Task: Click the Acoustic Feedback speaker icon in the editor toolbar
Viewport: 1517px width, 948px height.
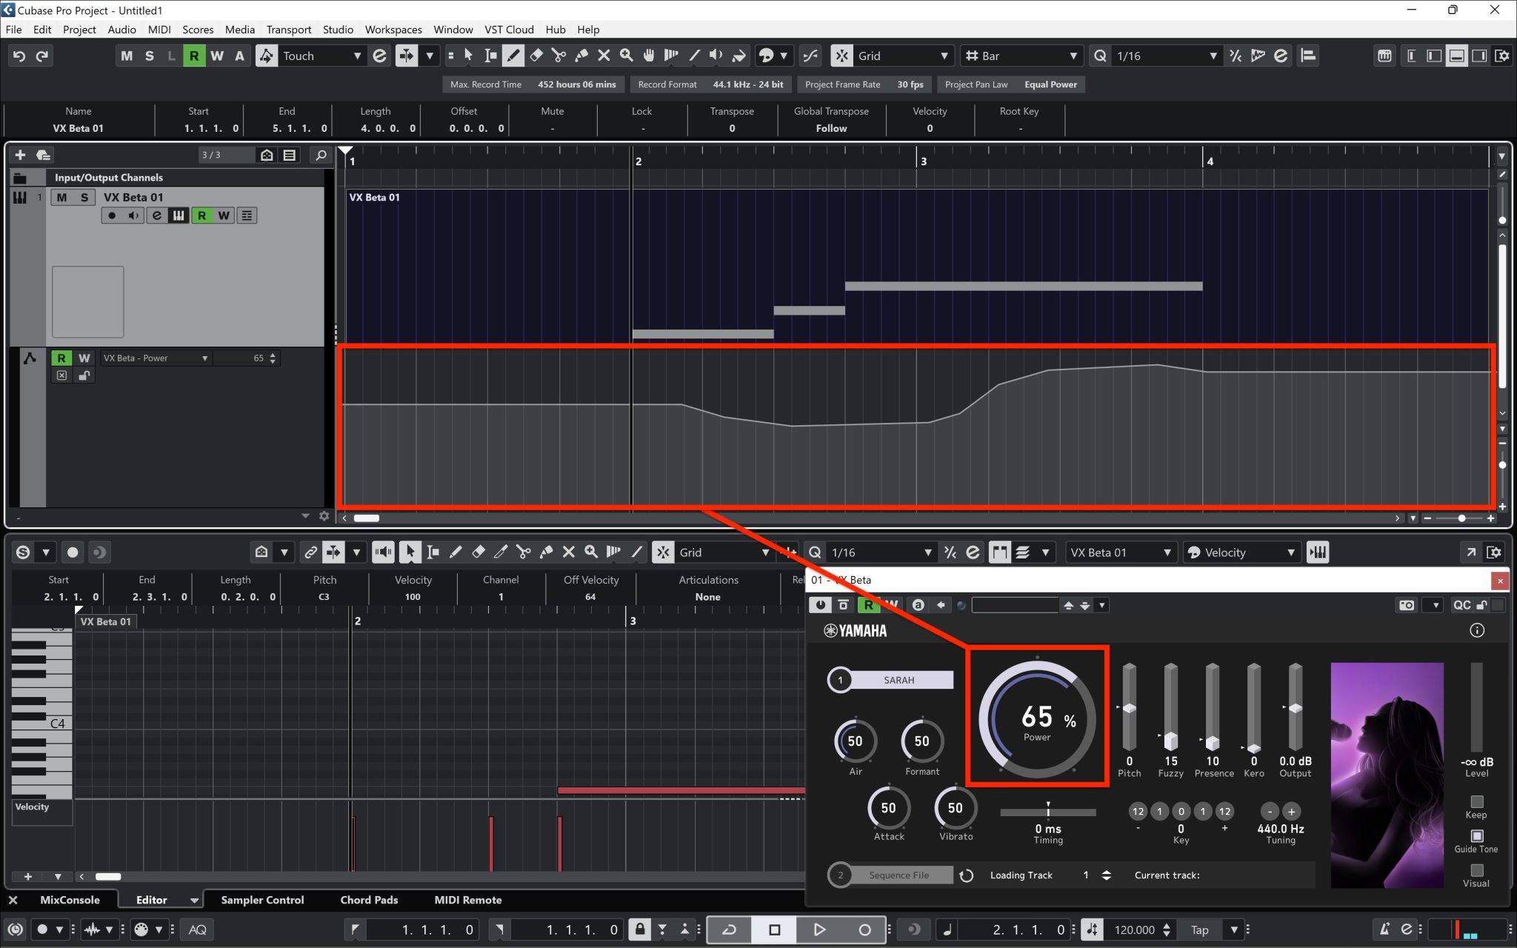Action: click(383, 552)
